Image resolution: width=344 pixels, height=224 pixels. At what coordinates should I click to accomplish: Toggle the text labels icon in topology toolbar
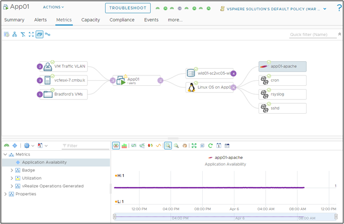click(x=23, y=34)
